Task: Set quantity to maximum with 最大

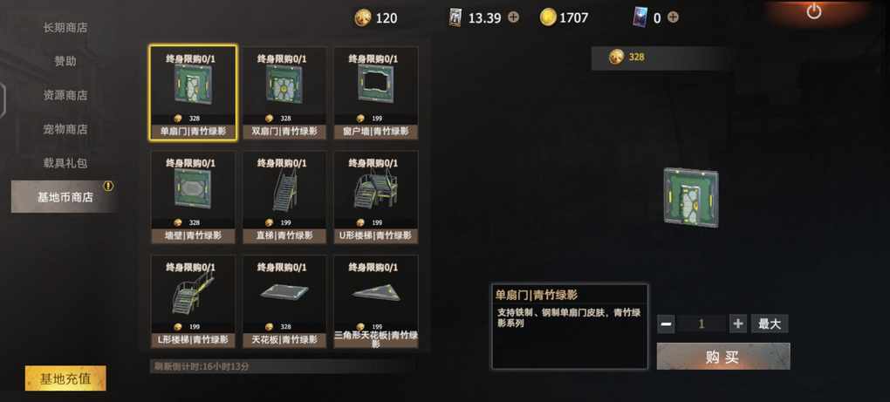Action: (770, 324)
